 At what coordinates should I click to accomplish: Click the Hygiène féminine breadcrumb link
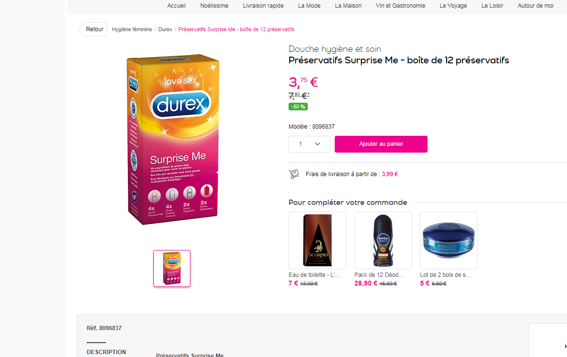tap(132, 29)
